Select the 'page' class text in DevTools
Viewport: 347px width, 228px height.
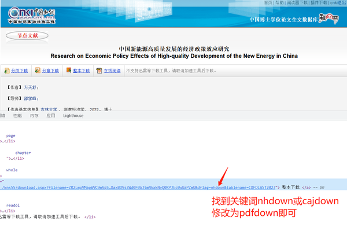pos(10,135)
